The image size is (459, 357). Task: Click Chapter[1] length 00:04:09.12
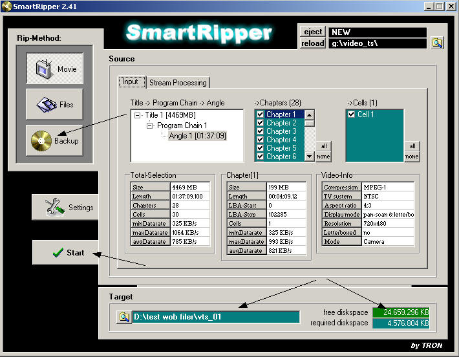click(286, 196)
